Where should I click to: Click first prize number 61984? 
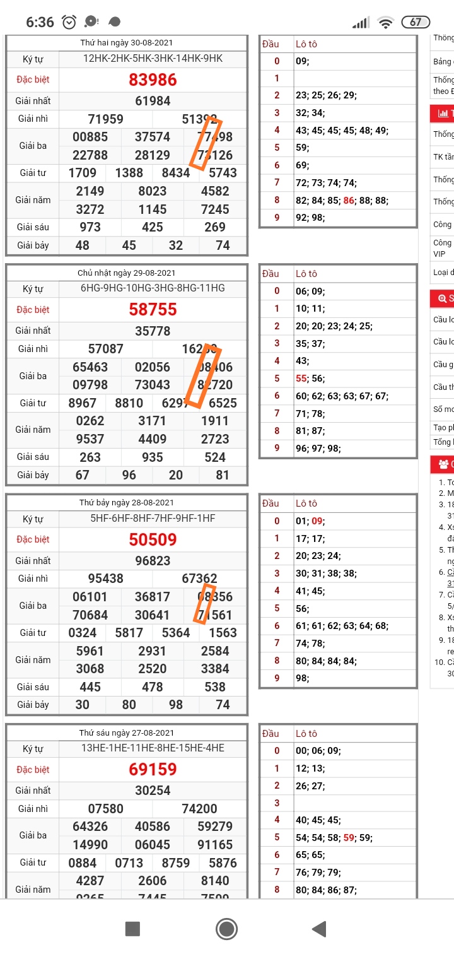[x=153, y=101]
